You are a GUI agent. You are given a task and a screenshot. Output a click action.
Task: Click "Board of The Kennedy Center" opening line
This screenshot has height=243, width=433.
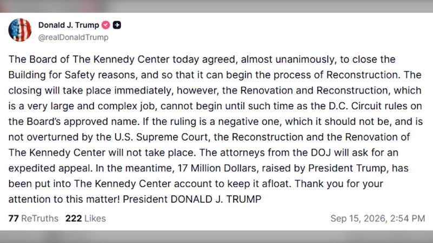point(100,59)
